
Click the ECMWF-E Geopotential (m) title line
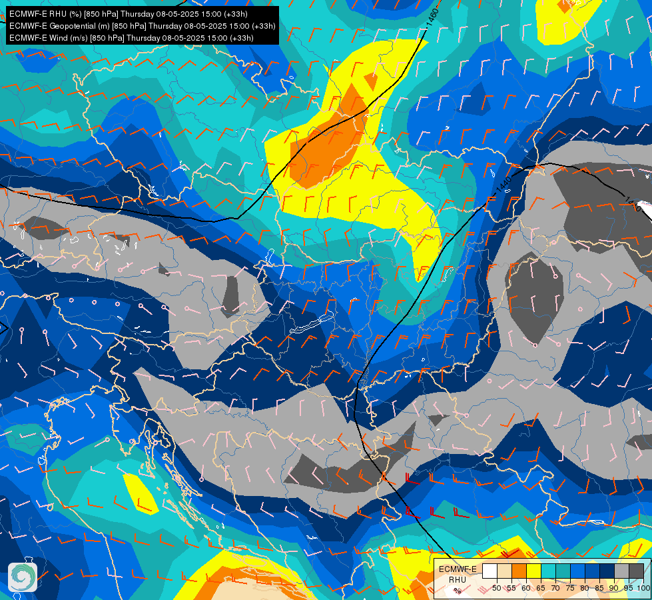(x=143, y=26)
